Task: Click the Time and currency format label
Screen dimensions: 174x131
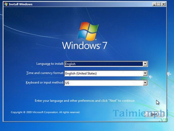Action: (45, 73)
